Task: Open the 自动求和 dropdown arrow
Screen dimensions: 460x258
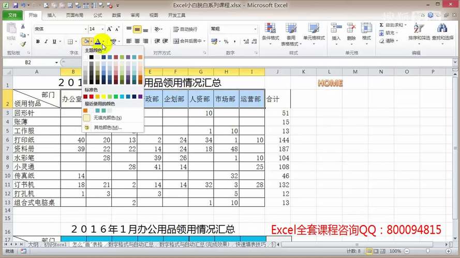Action: 406,25
